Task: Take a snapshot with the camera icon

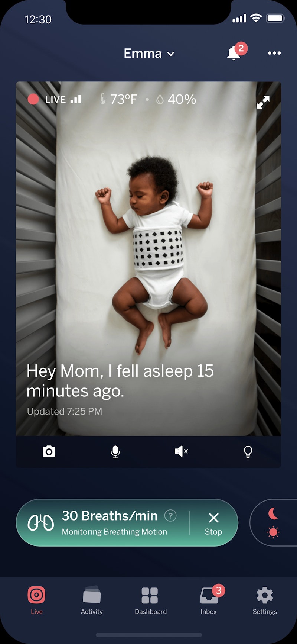Action: tap(49, 452)
